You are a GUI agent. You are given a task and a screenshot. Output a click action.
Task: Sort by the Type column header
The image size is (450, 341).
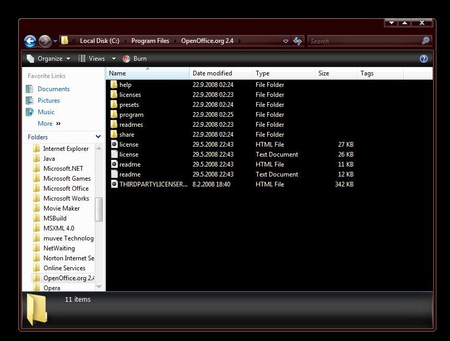click(283, 73)
